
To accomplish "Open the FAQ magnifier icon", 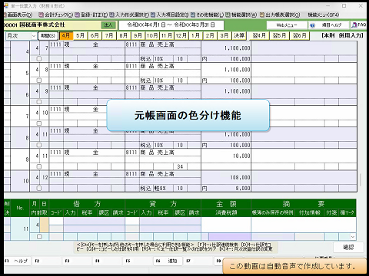I will [x=354, y=25].
